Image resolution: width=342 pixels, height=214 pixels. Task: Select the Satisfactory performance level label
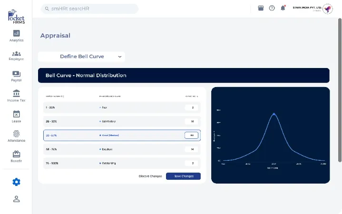pos(108,121)
